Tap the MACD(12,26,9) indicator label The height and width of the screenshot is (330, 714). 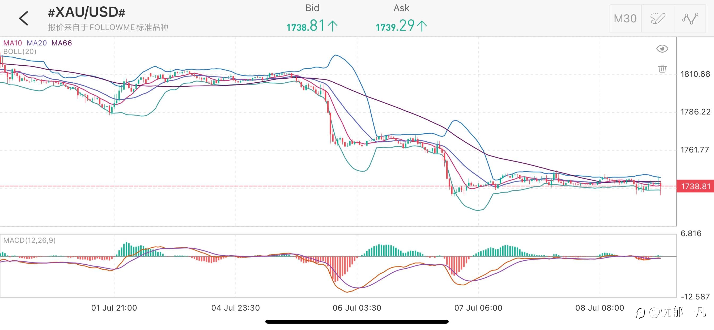pos(29,240)
